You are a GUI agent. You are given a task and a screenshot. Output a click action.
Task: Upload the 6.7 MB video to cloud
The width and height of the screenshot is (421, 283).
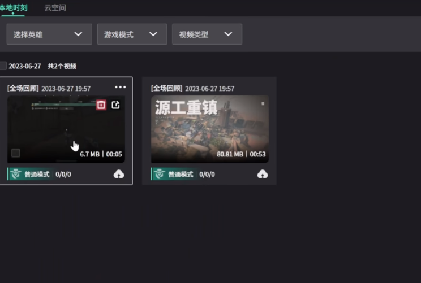119,174
